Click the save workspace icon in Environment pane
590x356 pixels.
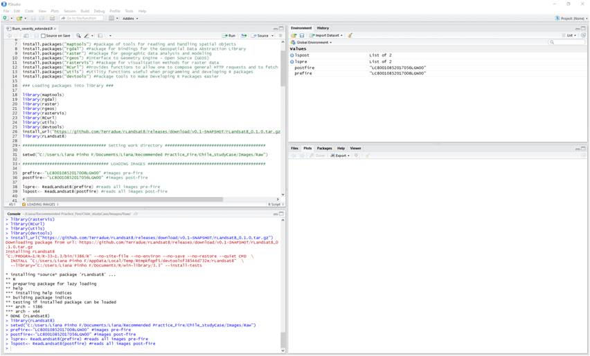pyautogui.click(x=302, y=35)
